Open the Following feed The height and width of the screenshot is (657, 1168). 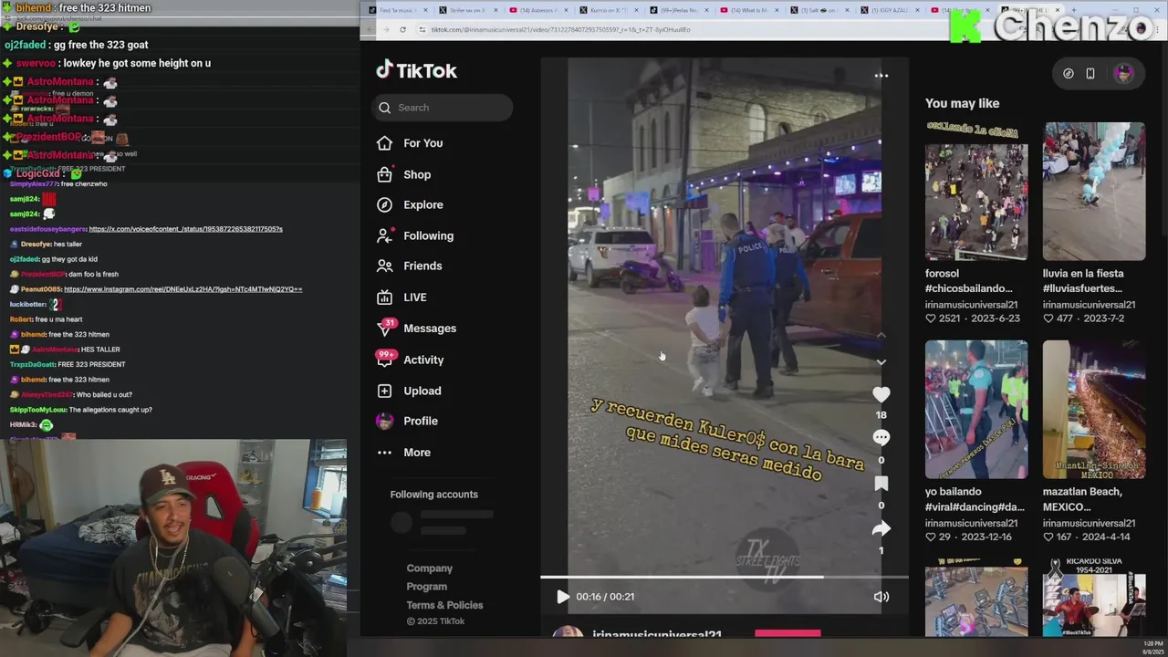(428, 235)
